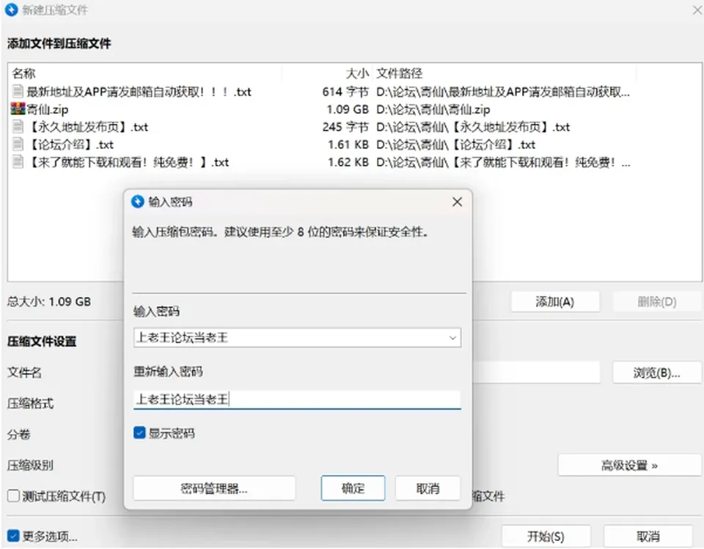Click the file icon of 【论坛介绍】.txt
704x549 pixels.
click(18, 144)
